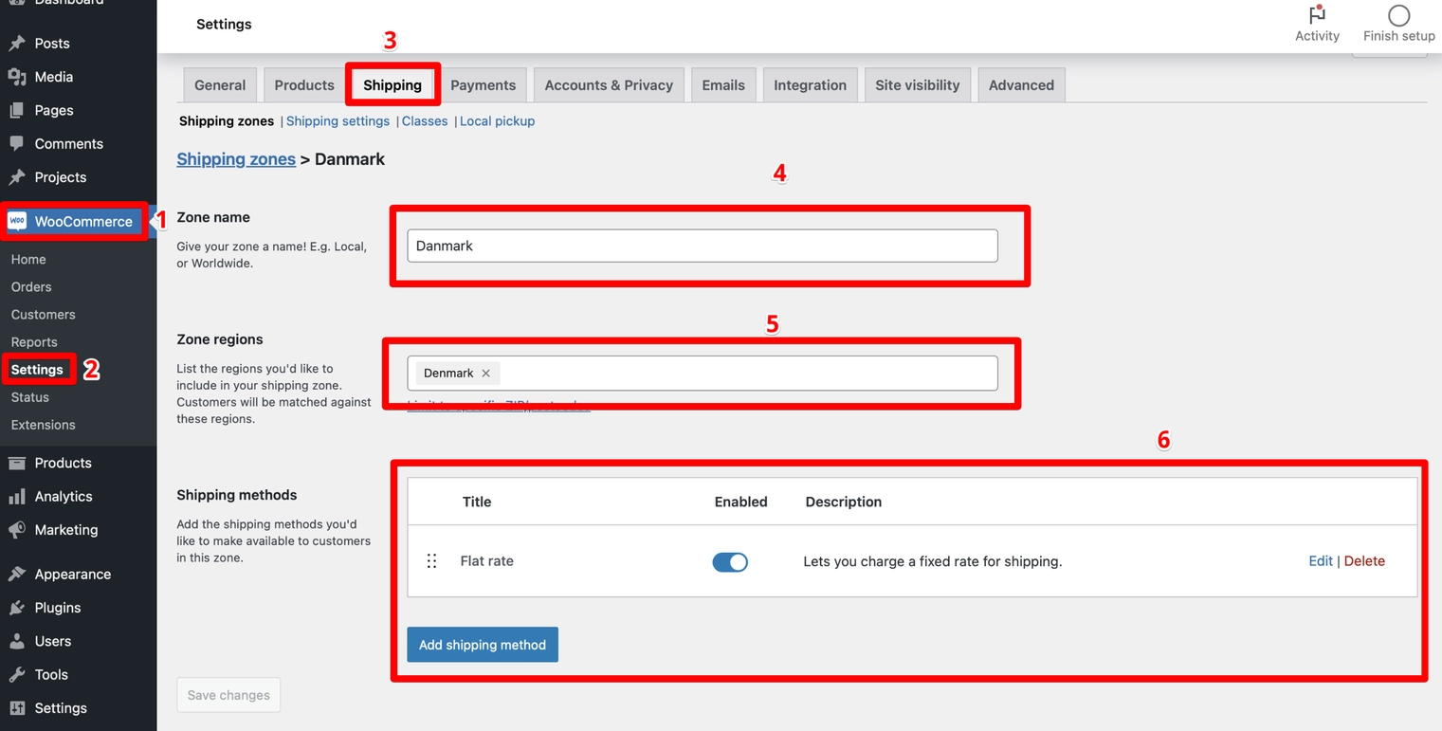Viewport: 1442px width, 731px height.
Task: Open WooCommerce Orders in sidebar
Action: [31, 287]
